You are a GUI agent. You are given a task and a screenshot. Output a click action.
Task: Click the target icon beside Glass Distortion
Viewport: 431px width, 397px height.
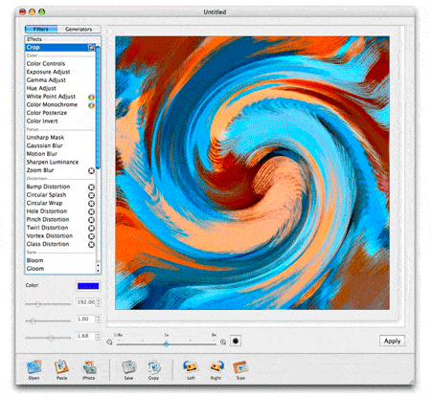(91, 245)
